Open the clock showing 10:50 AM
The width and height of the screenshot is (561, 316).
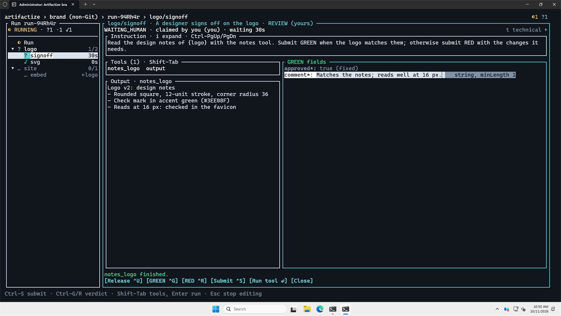pyautogui.click(x=539, y=309)
